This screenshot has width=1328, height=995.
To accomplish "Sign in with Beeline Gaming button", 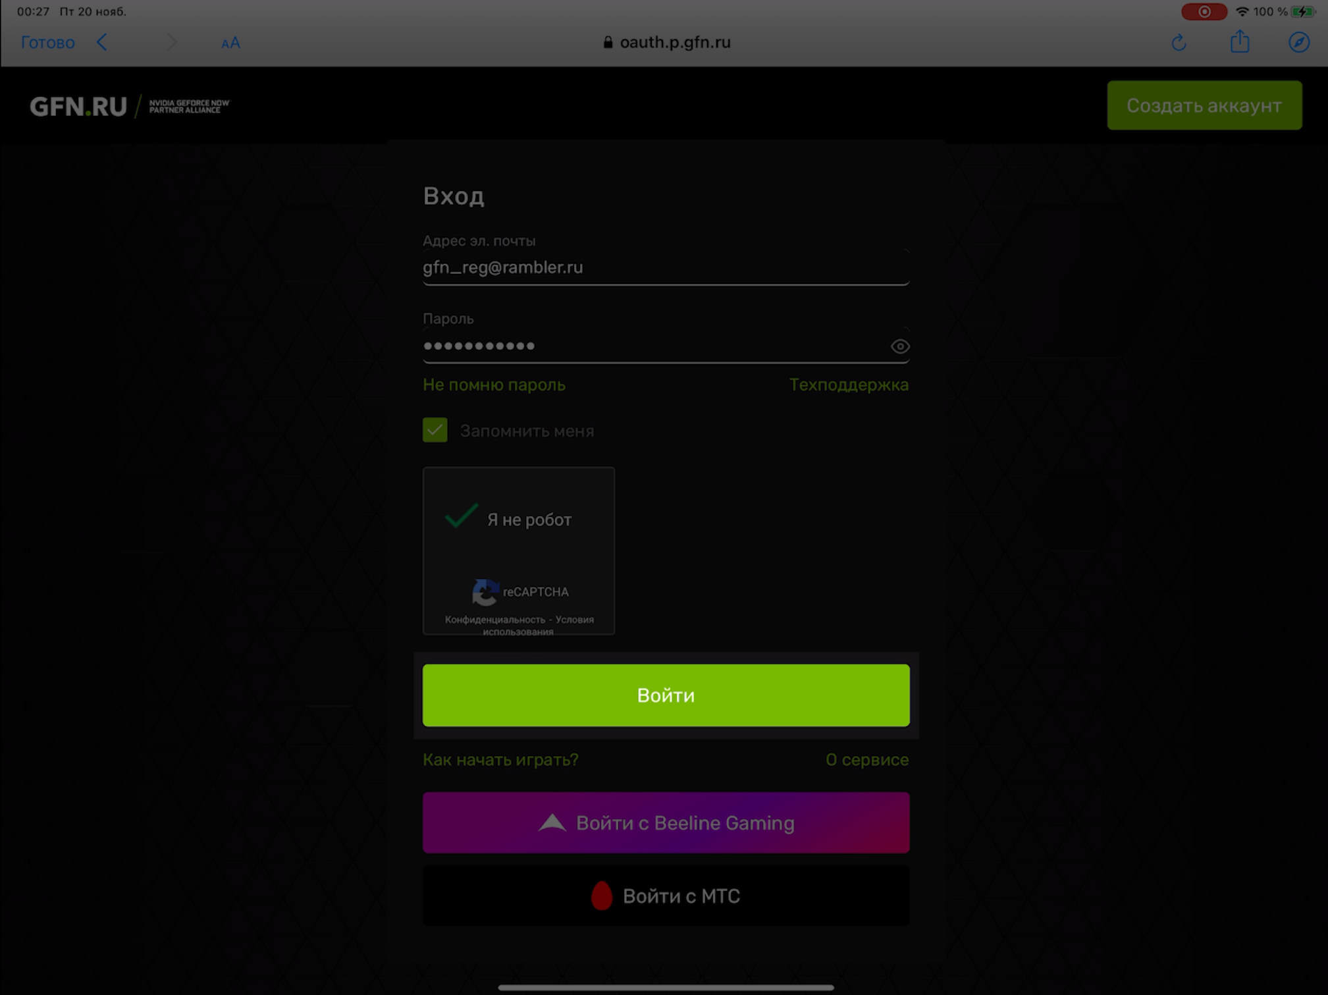I will 666,823.
